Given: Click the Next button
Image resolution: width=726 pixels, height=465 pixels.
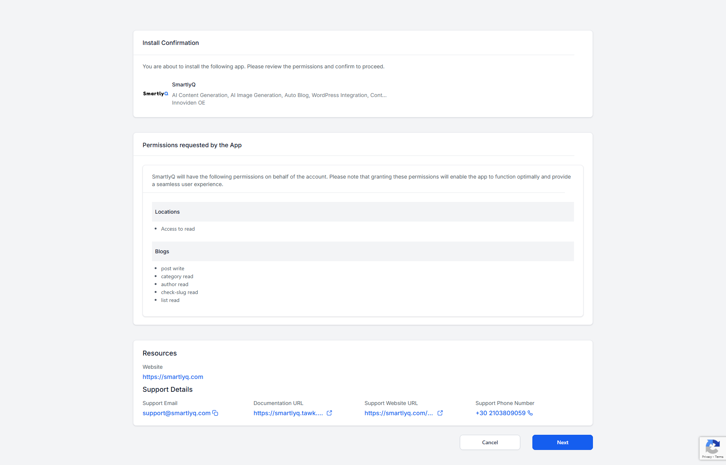Looking at the screenshot, I should 562,442.
